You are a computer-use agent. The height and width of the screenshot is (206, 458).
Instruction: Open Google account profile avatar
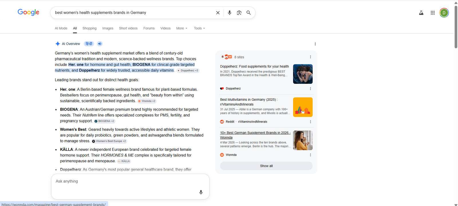tap(444, 13)
